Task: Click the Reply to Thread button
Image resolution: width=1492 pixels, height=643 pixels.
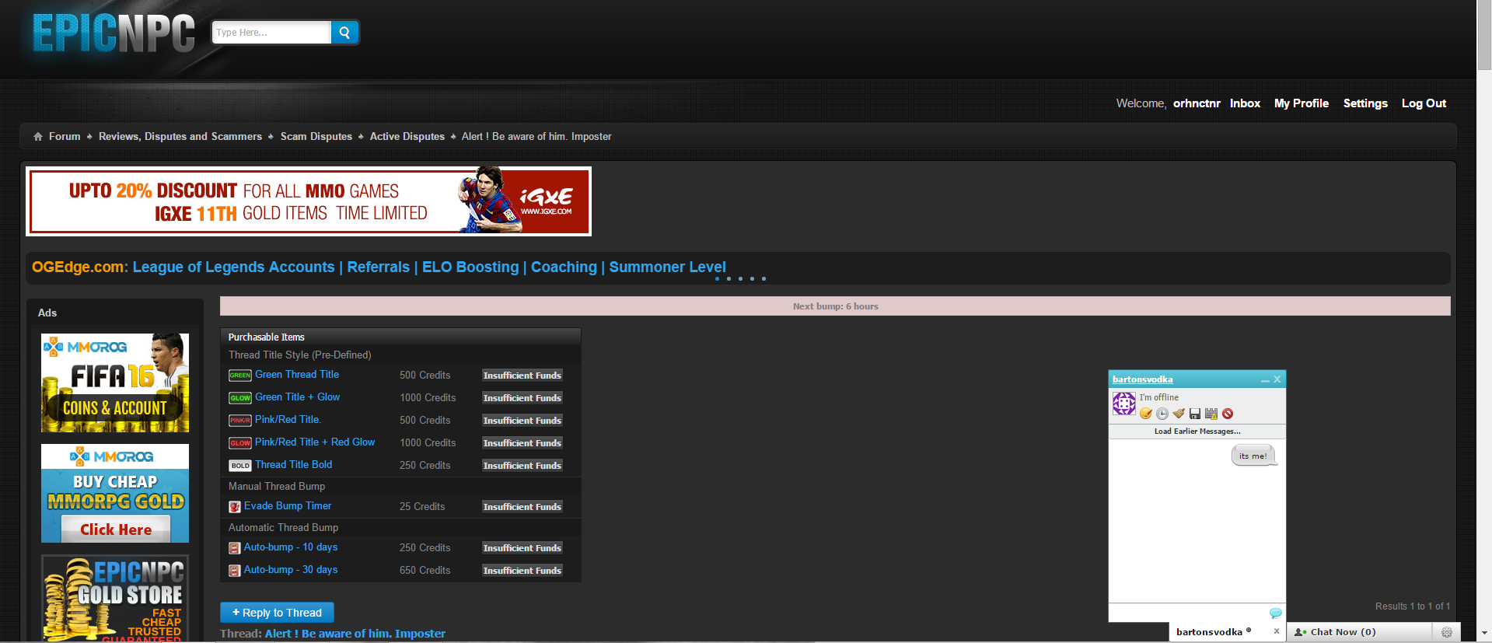Action: coord(277,613)
